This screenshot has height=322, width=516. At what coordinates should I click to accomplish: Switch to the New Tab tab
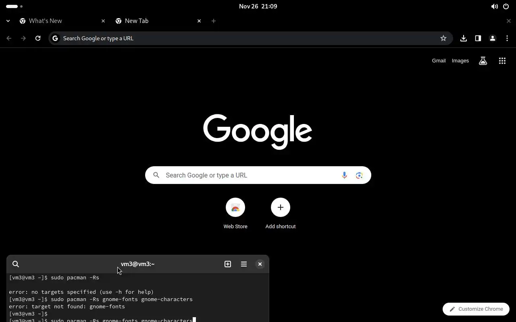click(x=158, y=21)
